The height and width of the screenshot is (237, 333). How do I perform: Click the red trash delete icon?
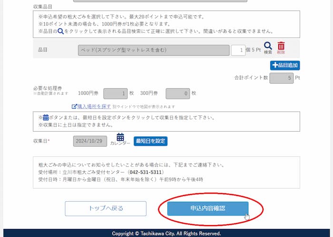281,46
